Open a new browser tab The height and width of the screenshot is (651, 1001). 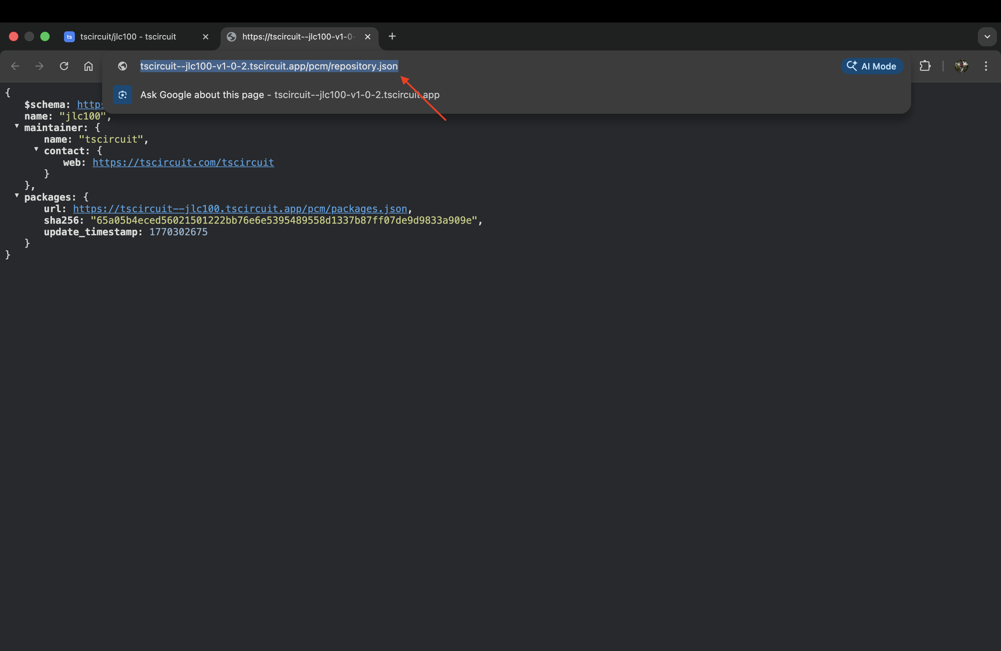tap(392, 36)
